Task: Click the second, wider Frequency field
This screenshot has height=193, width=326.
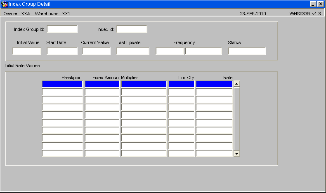Action: [203, 51]
